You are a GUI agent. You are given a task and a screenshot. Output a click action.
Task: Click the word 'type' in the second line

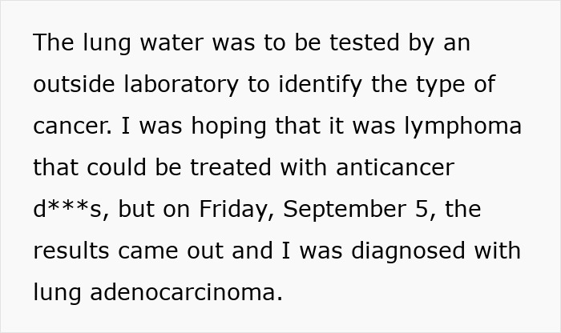441,86
